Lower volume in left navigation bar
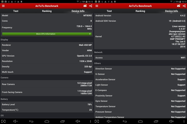 click(x=16, y=121)
